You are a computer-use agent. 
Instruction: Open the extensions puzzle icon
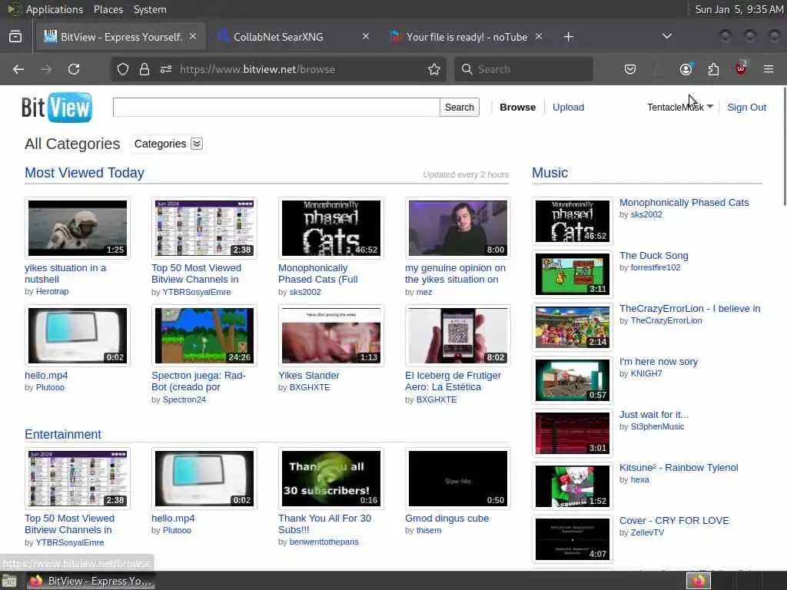coord(713,69)
